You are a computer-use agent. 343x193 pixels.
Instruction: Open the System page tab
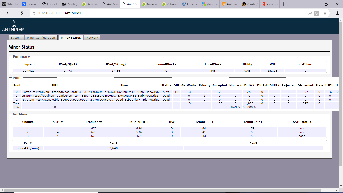pyautogui.click(x=16, y=38)
